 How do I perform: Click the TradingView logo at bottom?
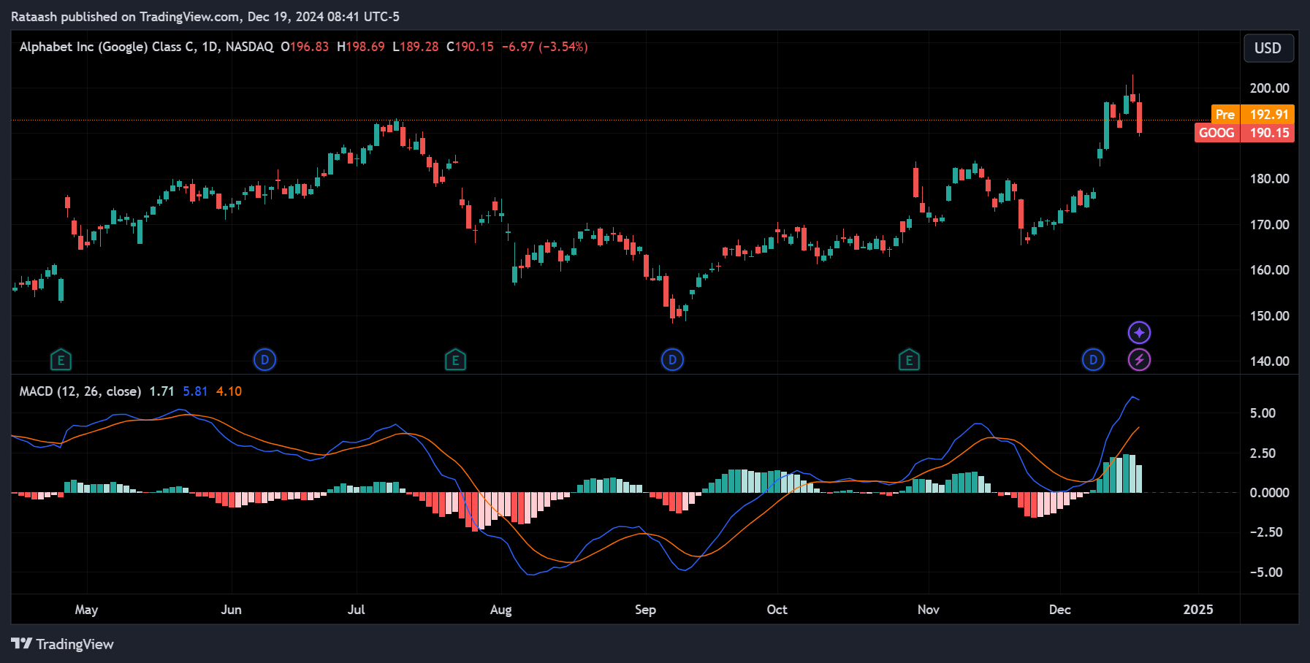pyautogui.click(x=63, y=644)
